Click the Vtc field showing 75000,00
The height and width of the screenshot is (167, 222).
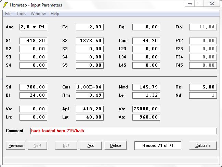(146, 109)
